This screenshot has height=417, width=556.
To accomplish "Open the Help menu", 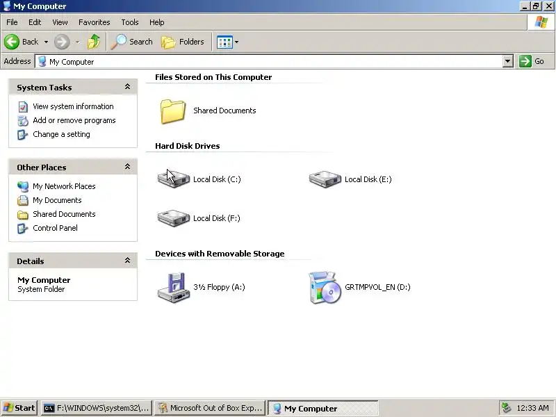I will pos(157,22).
